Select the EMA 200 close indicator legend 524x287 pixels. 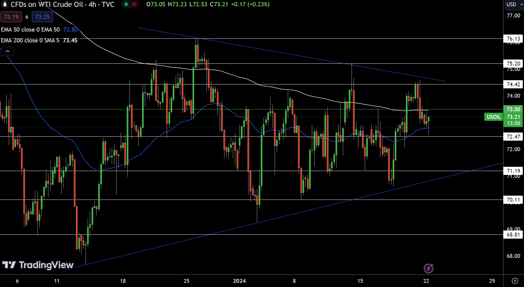coord(30,40)
